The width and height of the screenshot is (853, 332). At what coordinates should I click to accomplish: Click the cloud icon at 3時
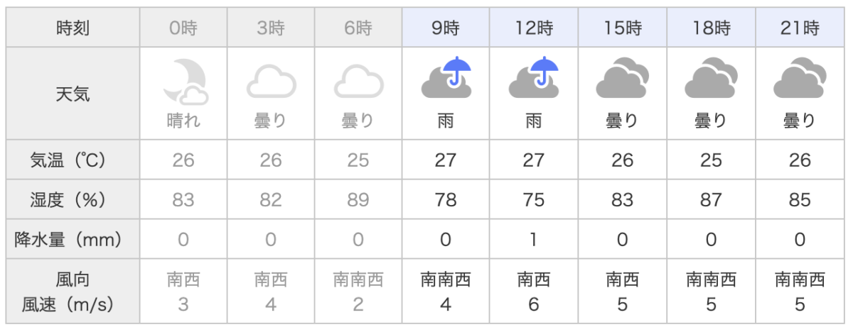click(271, 82)
